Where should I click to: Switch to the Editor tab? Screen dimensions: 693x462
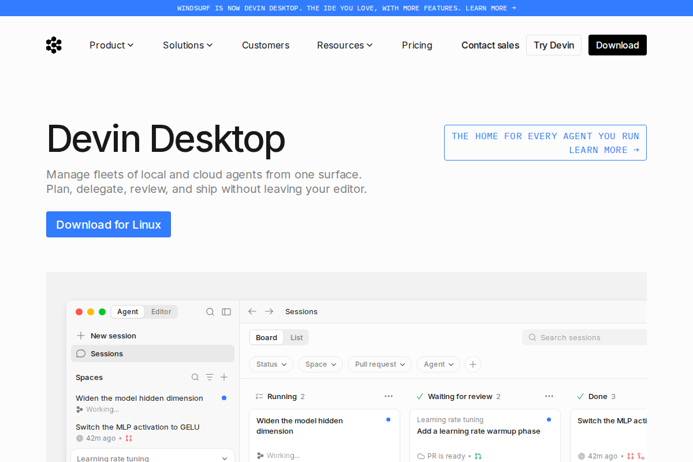(161, 312)
